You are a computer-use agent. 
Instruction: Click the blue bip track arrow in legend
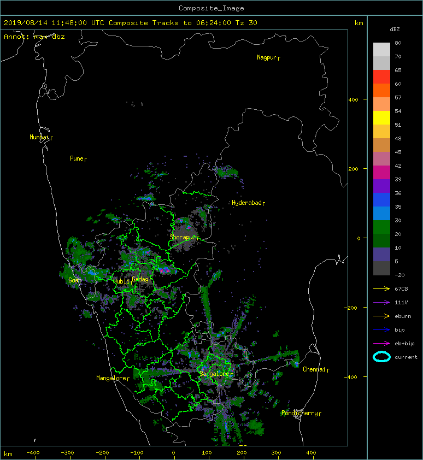point(381,330)
